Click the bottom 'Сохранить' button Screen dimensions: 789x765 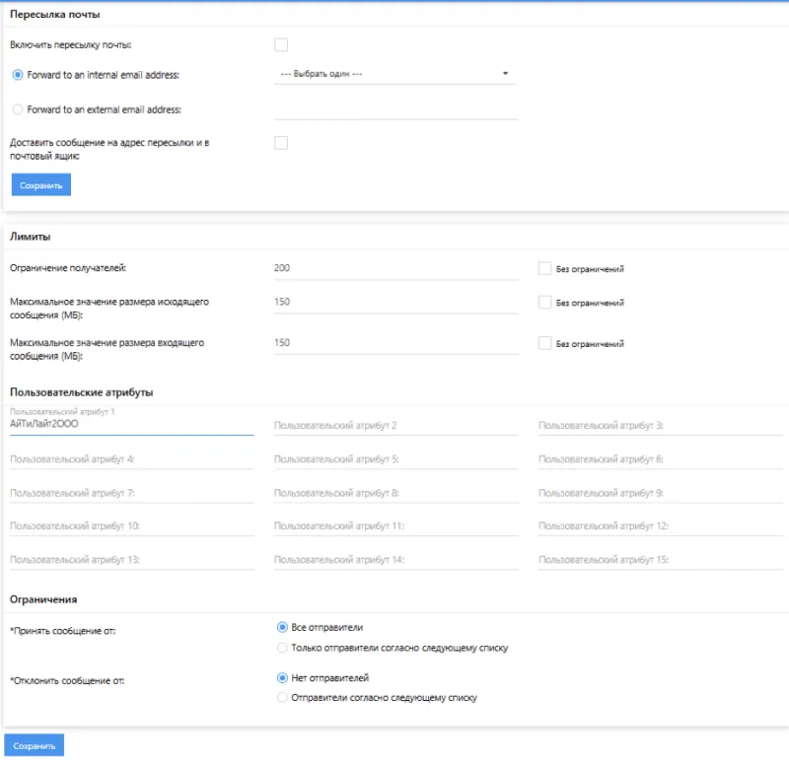pos(35,746)
